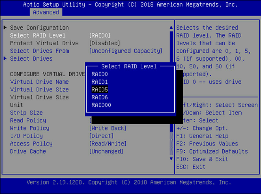Choose RAID1 in the popup list
This screenshot has height=194, width=261.
pyautogui.click(x=99, y=82)
